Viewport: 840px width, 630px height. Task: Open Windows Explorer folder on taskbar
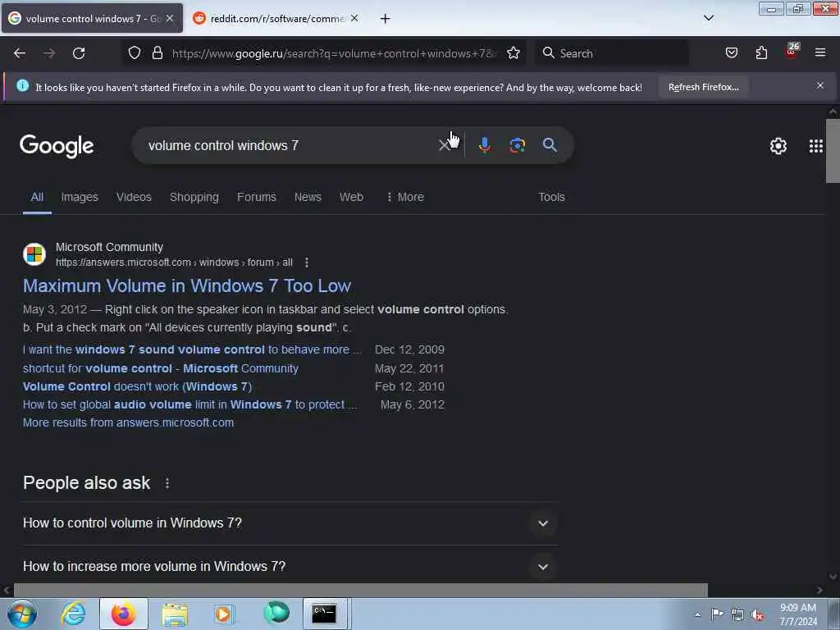coord(175,614)
